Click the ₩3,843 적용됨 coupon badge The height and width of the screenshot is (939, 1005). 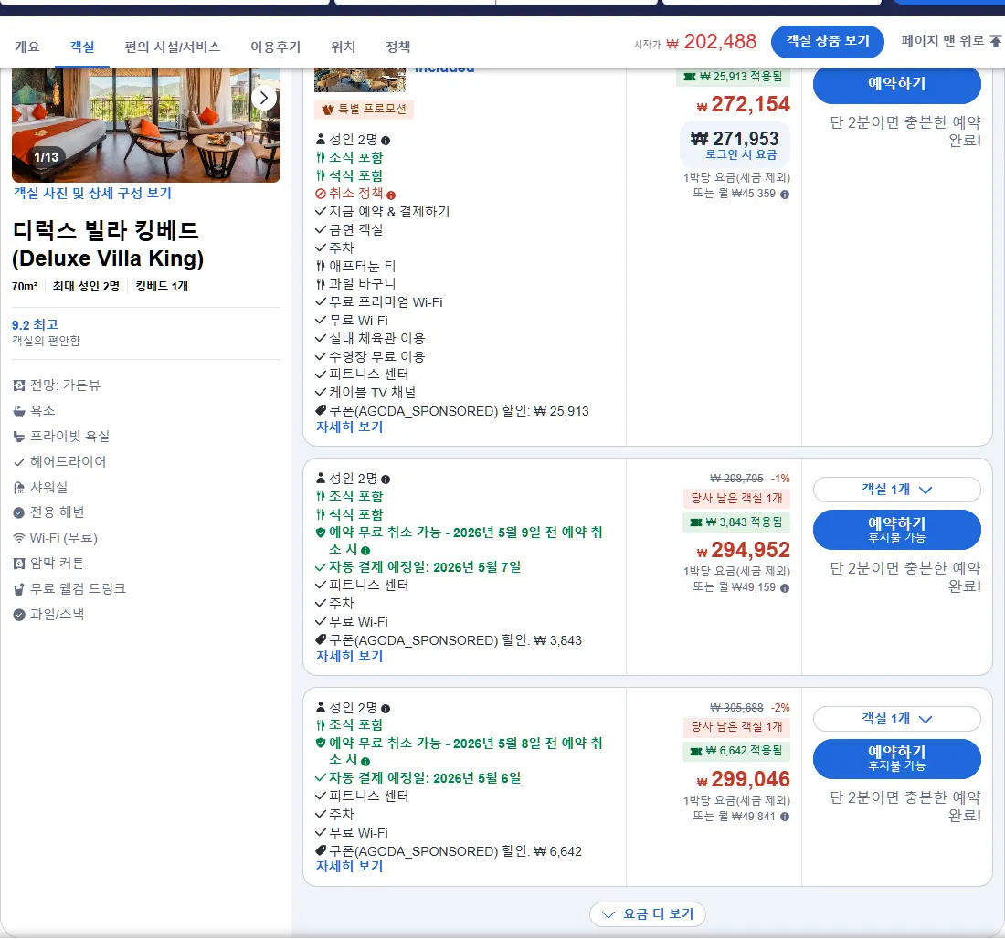pyautogui.click(x=735, y=522)
